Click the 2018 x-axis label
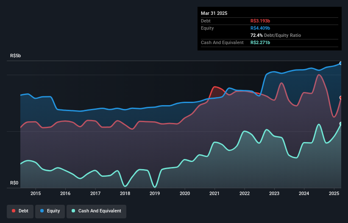Image resolution: width=348 pixels, height=223 pixels. click(125, 193)
